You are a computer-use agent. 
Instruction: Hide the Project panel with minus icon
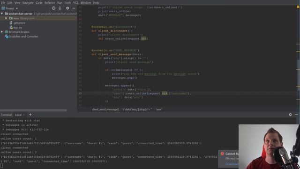pos(74,8)
